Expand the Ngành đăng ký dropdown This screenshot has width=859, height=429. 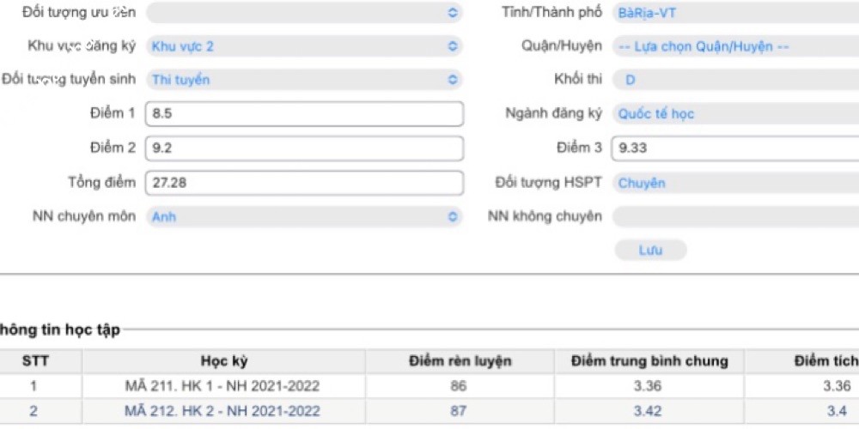(x=734, y=114)
